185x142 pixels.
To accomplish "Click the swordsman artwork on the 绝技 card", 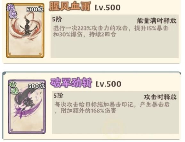I will (26, 27).
